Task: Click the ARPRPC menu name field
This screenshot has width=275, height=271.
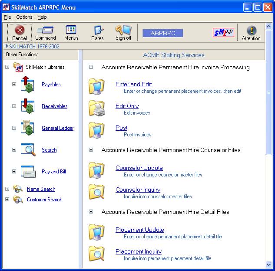Action: point(163,33)
